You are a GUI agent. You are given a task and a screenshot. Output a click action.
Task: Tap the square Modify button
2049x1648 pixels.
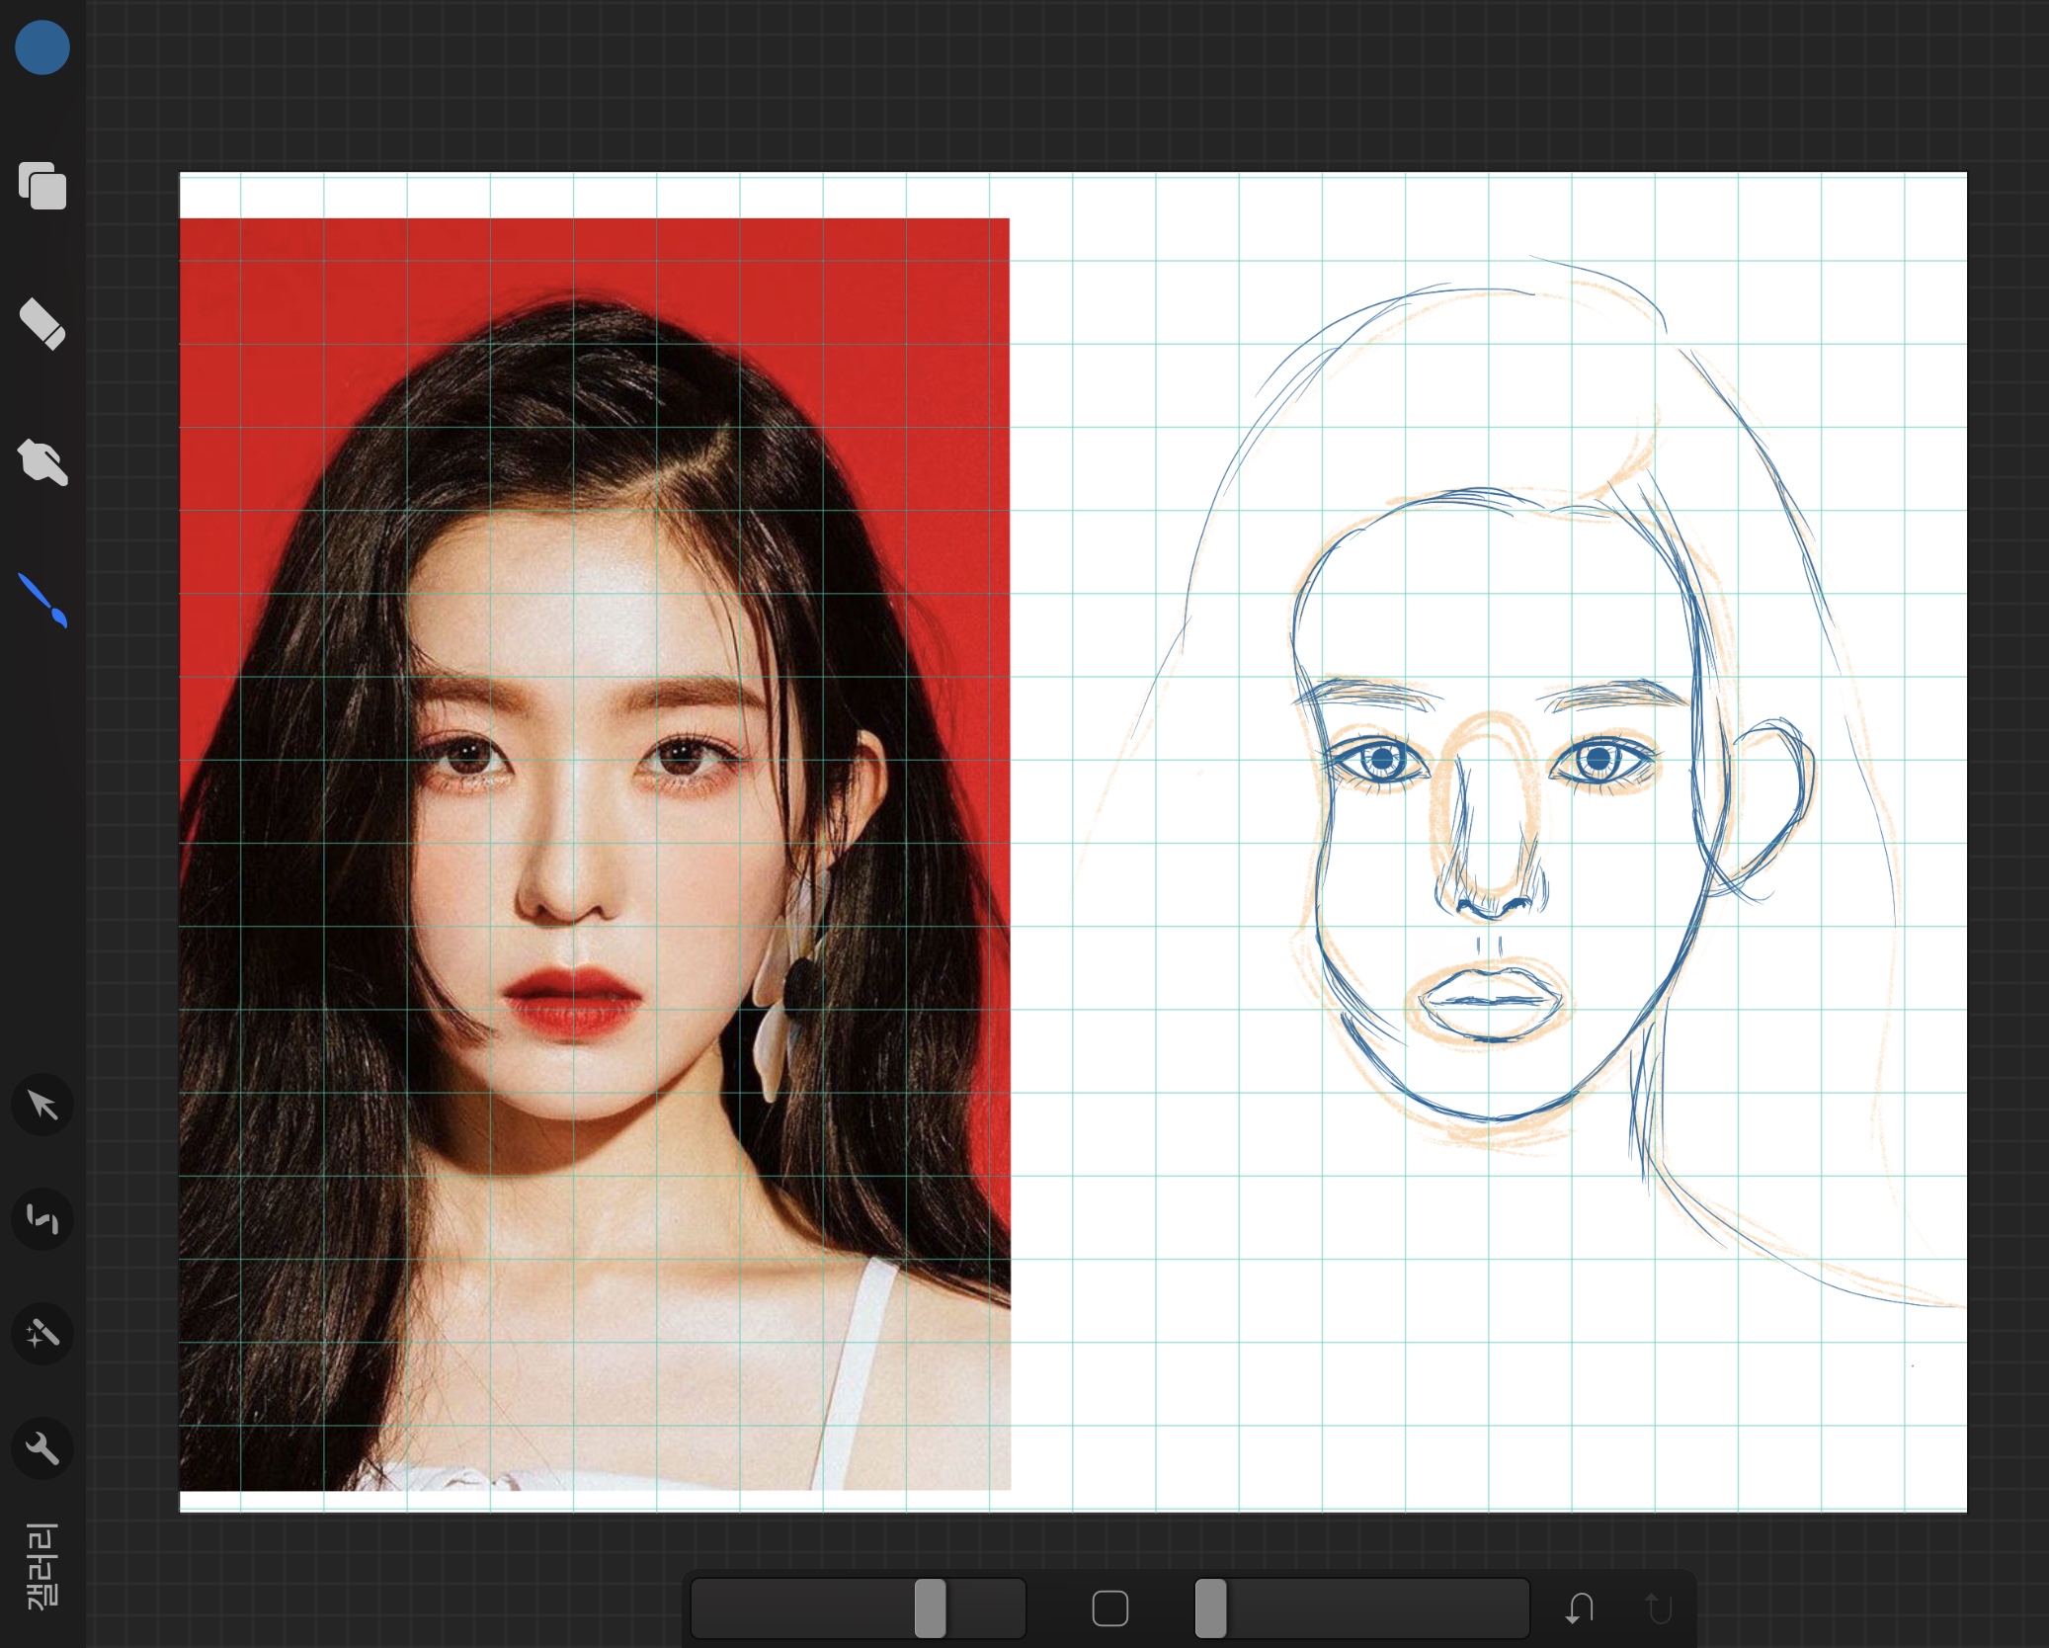pos(1110,1608)
